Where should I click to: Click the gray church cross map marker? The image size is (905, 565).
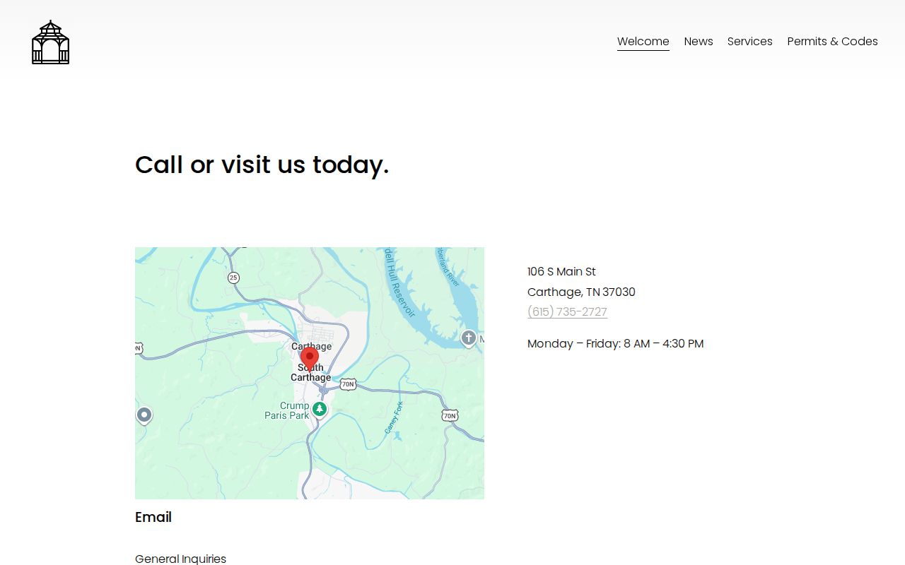point(468,338)
